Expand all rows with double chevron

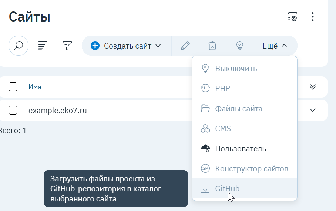(x=313, y=87)
